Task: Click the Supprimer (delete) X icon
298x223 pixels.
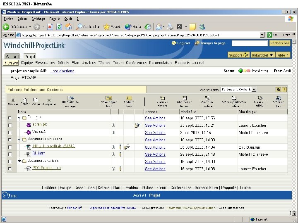Action: (49, 100)
